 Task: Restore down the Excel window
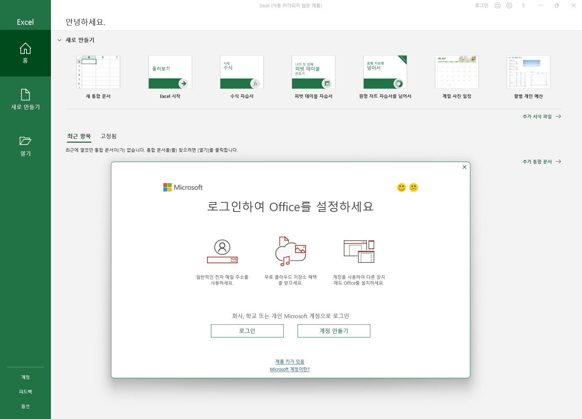[557, 5]
